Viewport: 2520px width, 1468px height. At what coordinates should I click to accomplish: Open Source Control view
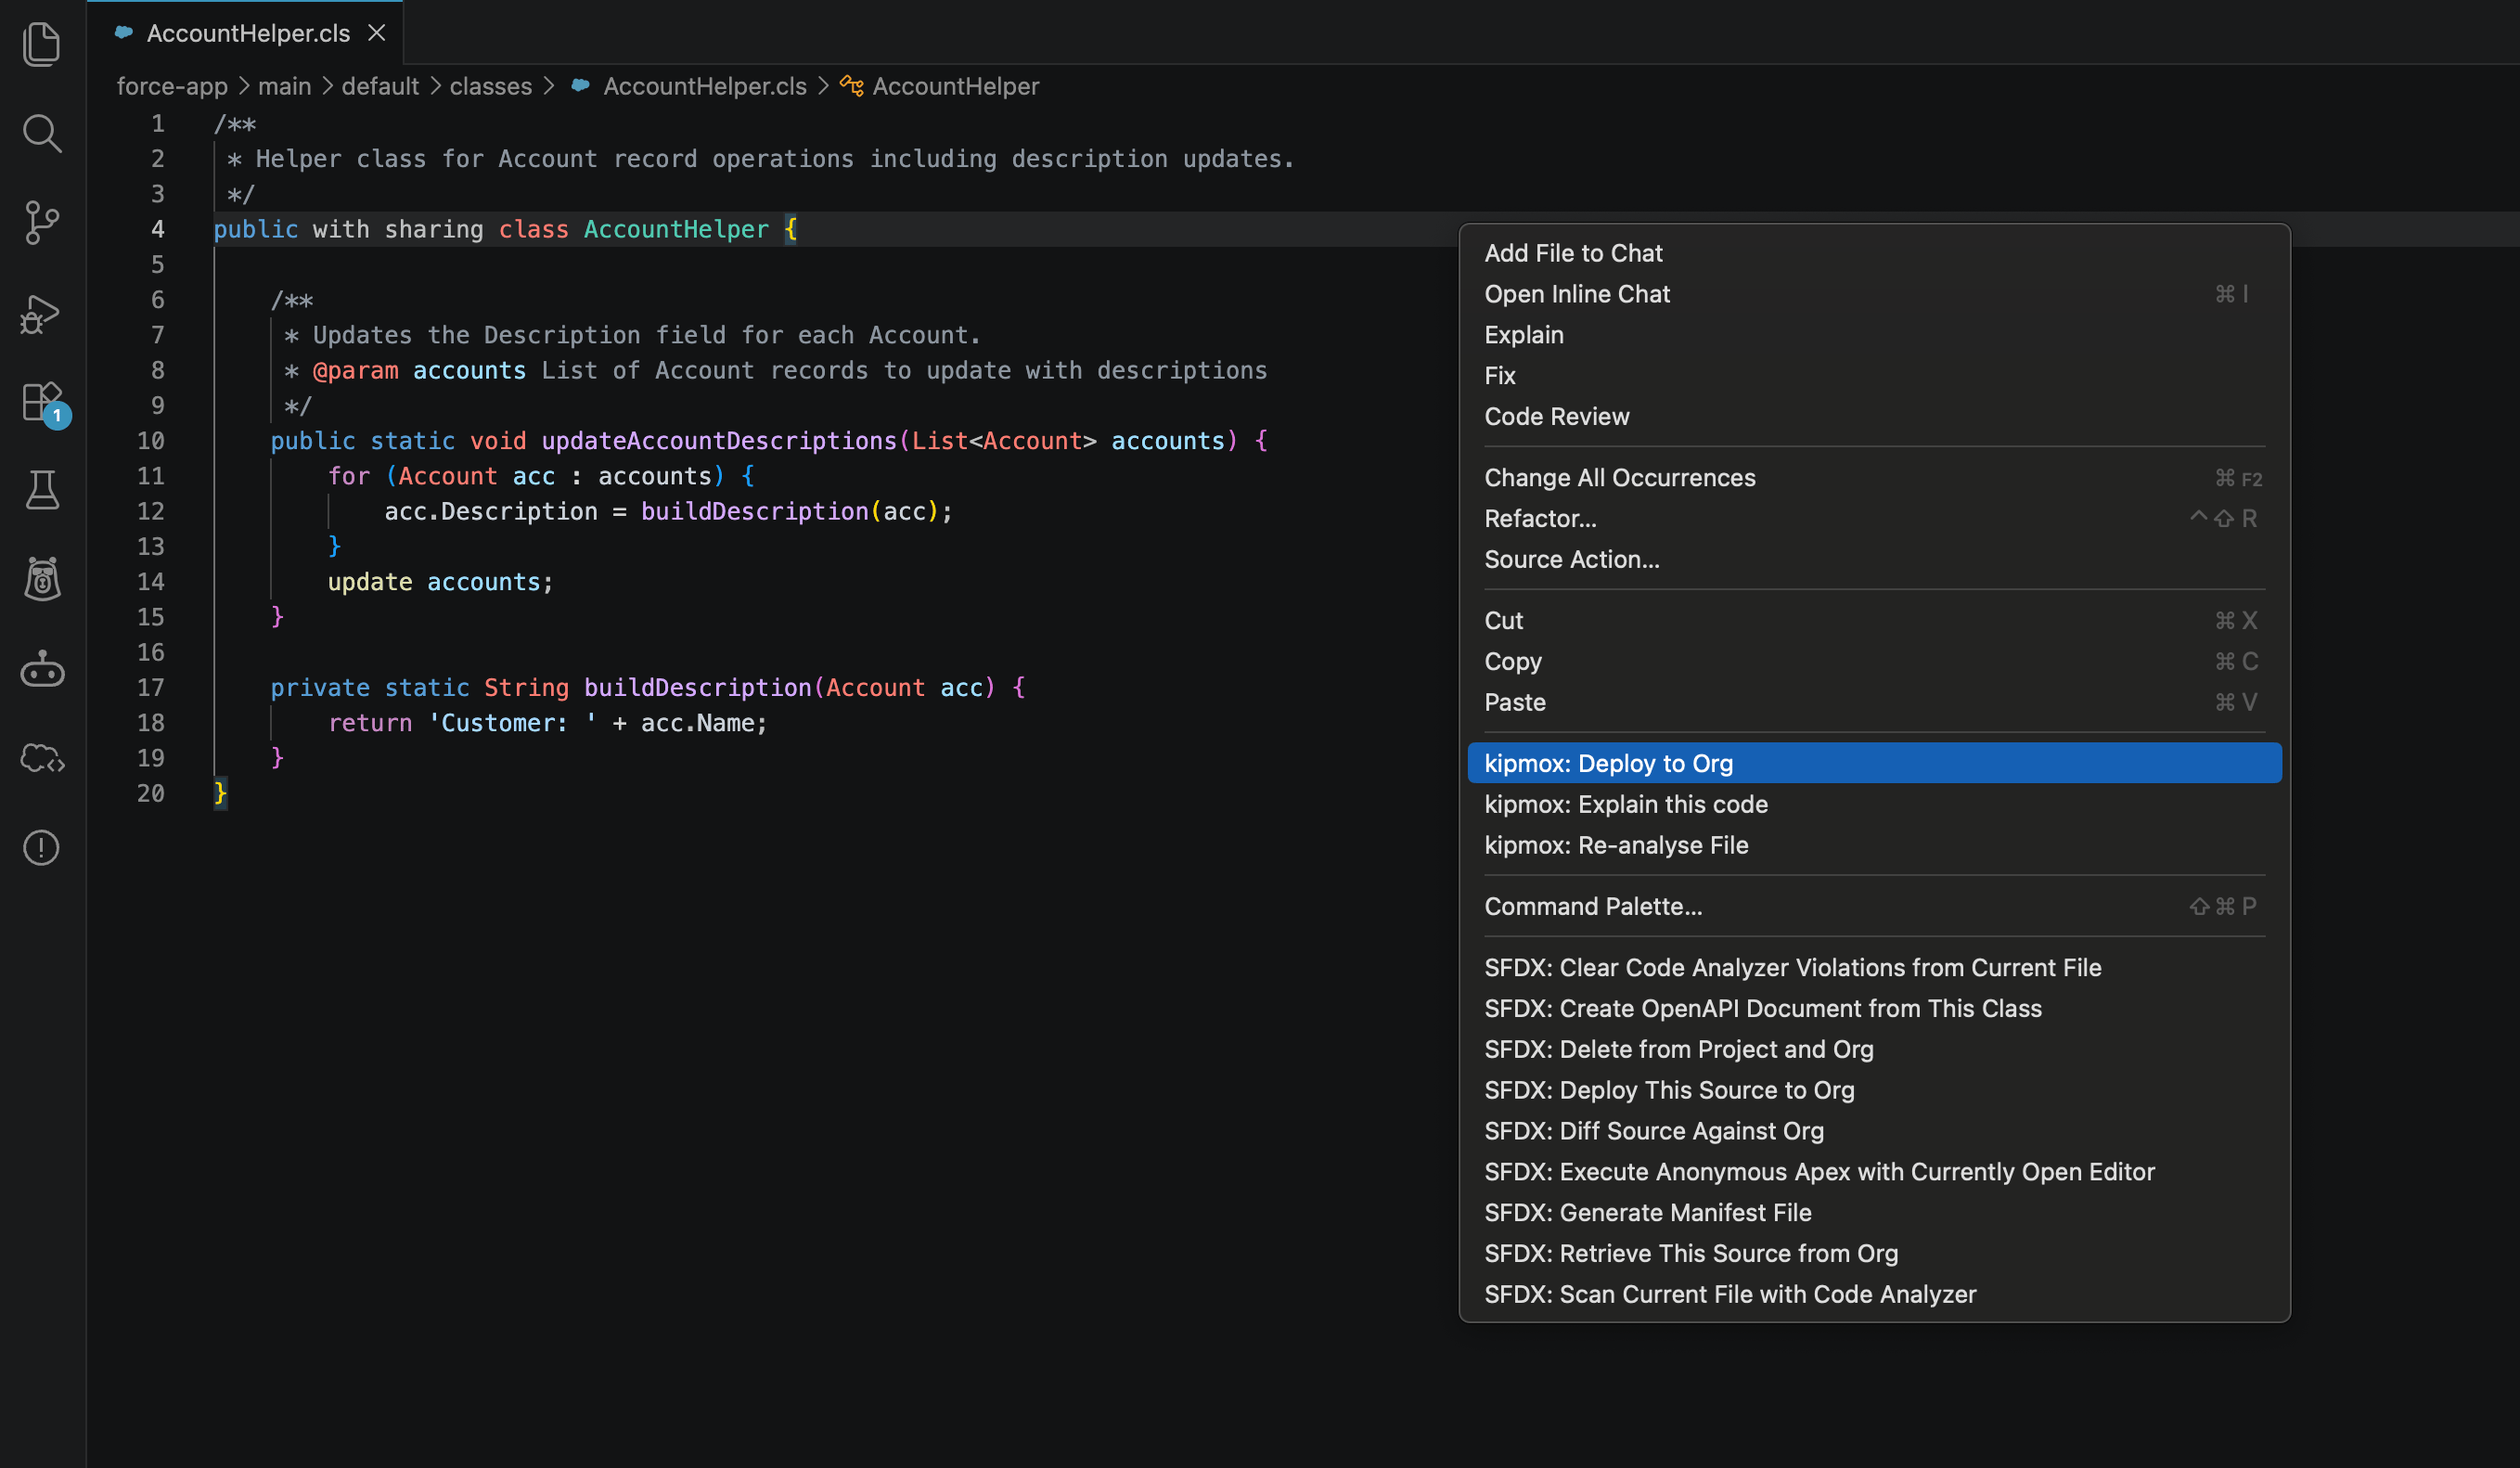tap(42, 222)
